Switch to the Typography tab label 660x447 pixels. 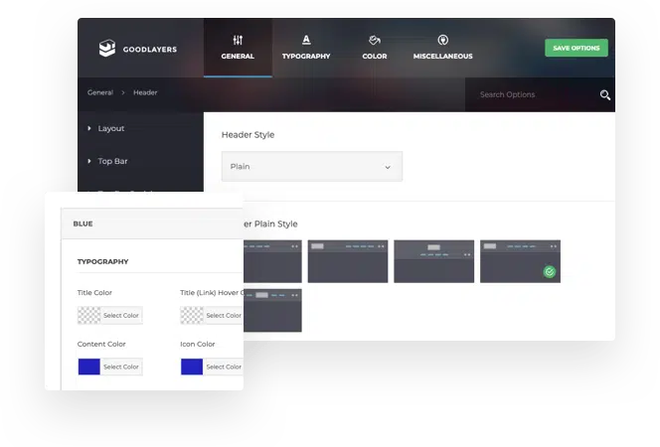click(x=306, y=57)
